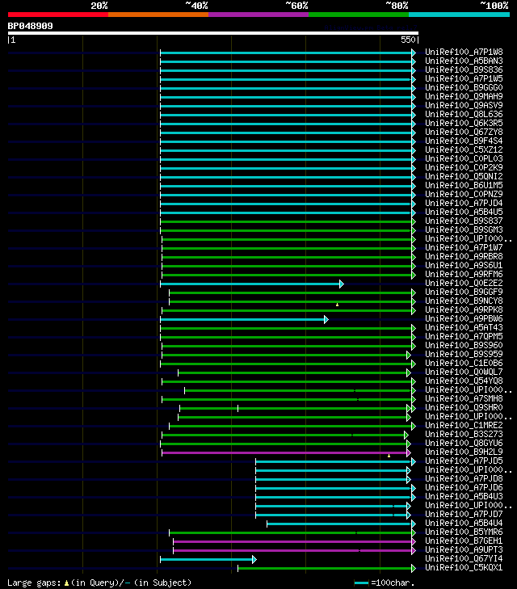This screenshot has width=517, height=589.
Task: Open the UniRef100_B9F4S4 hit label
Action: 464,141
